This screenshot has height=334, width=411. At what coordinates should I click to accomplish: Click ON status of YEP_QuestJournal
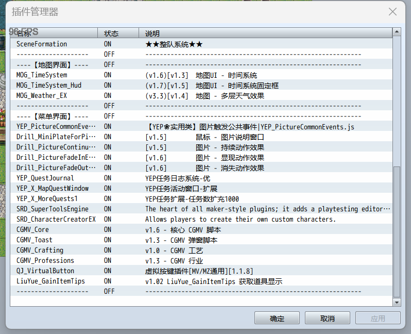coord(108,178)
